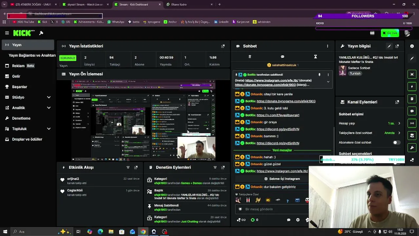Click the shield icon in message box
The image size is (419, 236).
(240, 209)
